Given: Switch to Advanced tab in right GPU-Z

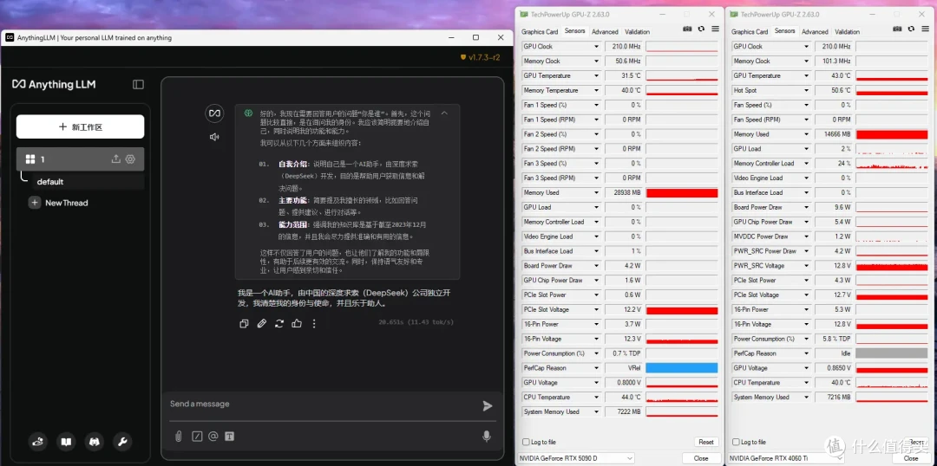Looking at the screenshot, I should (815, 32).
